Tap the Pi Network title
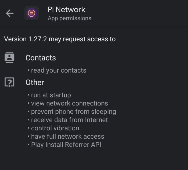This screenshot has width=188, height=170. click(66, 9)
